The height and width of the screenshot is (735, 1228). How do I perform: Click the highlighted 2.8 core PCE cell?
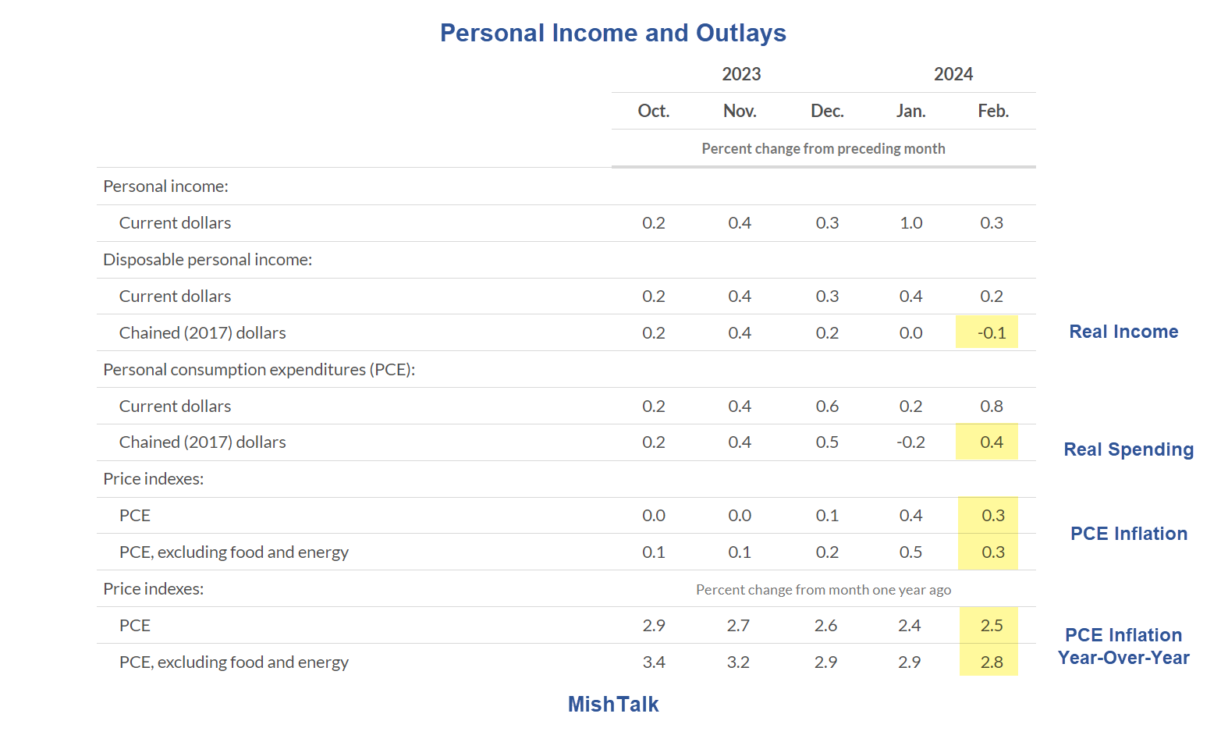pyautogui.click(x=991, y=662)
